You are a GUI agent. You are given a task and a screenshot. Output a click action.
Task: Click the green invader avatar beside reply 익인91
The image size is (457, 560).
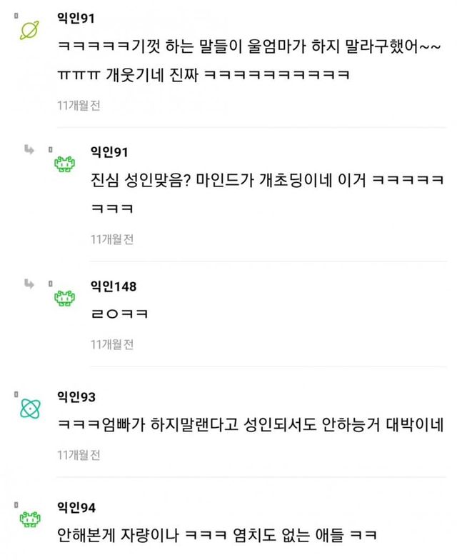coord(65,165)
